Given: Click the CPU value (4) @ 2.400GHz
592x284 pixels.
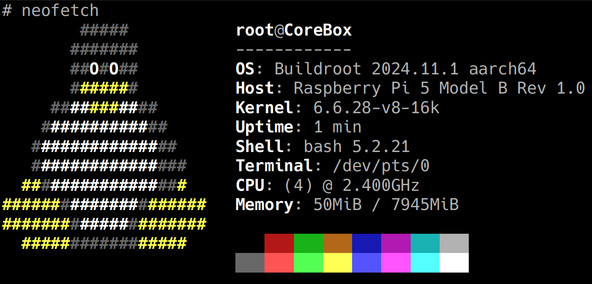Looking at the screenshot, I should (352, 186).
